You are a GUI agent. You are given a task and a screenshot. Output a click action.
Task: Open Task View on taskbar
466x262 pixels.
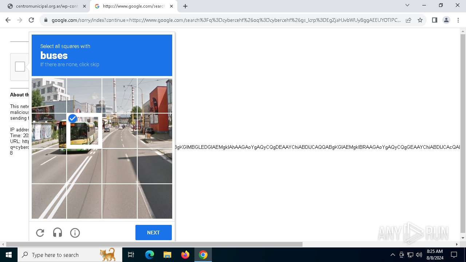(x=131, y=255)
